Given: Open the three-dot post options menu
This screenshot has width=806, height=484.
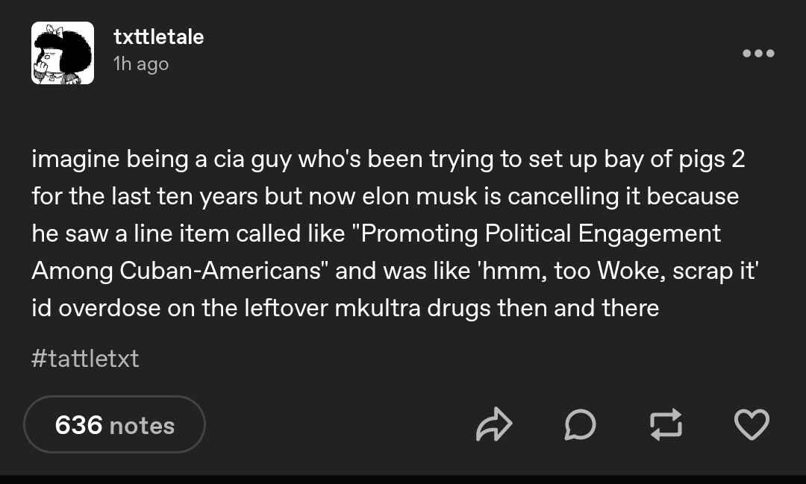Looking at the screenshot, I should [758, 53].
